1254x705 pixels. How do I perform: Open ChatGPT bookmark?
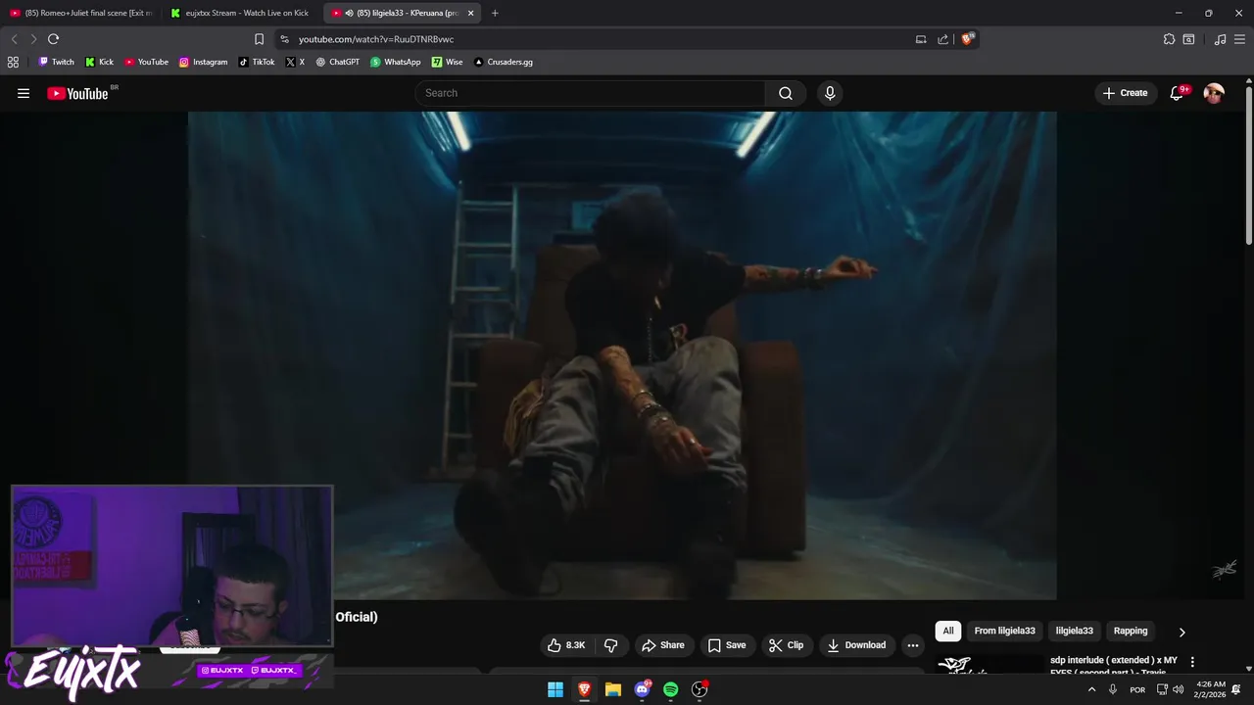pyautogui.click(x=337, y=62)
